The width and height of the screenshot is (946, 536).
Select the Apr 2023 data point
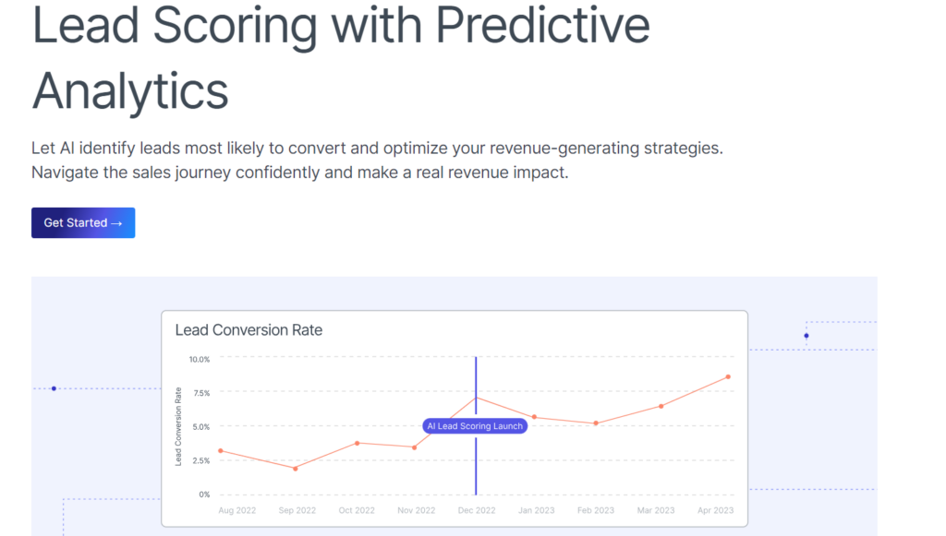[x=728, y=377]
